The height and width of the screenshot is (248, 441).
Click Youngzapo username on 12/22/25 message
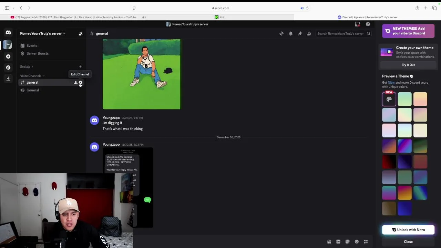(111, 118)
